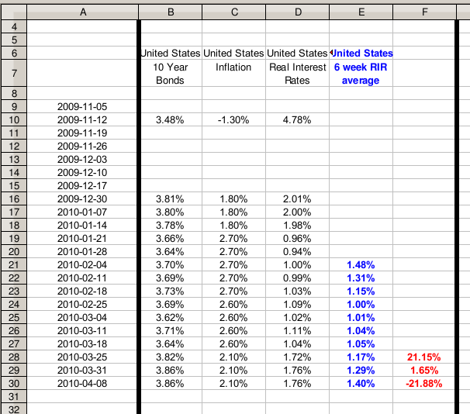Select column A header
Viewport: 470px width, 414px height.
click(83, 12)
